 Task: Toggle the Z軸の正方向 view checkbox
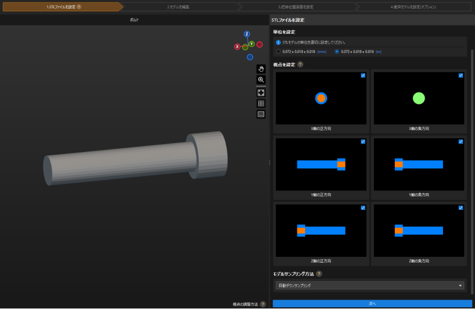[x=363, y=208]
